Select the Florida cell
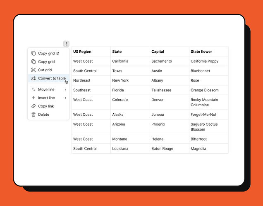Viewport: 263px width, 206px height. [x=130, y=90]
